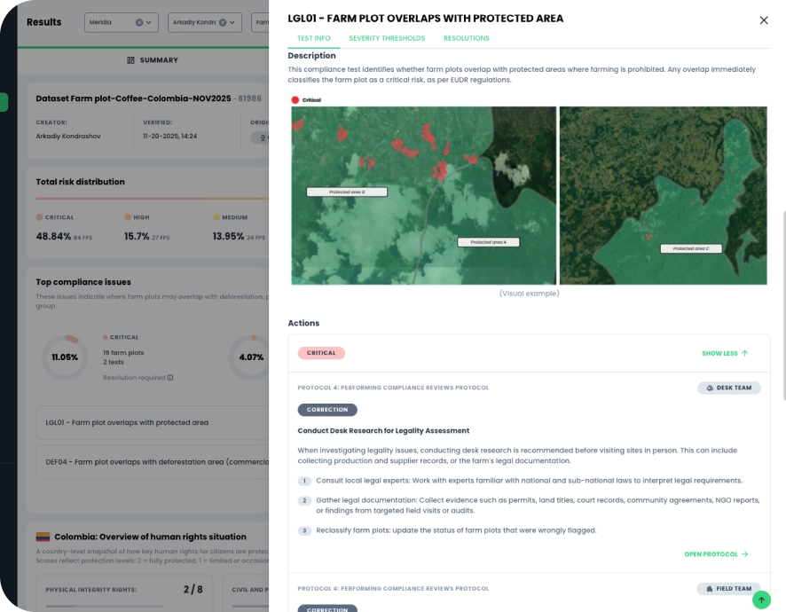
Task: Open the right Protected area C map image
Action: [664, 195]
